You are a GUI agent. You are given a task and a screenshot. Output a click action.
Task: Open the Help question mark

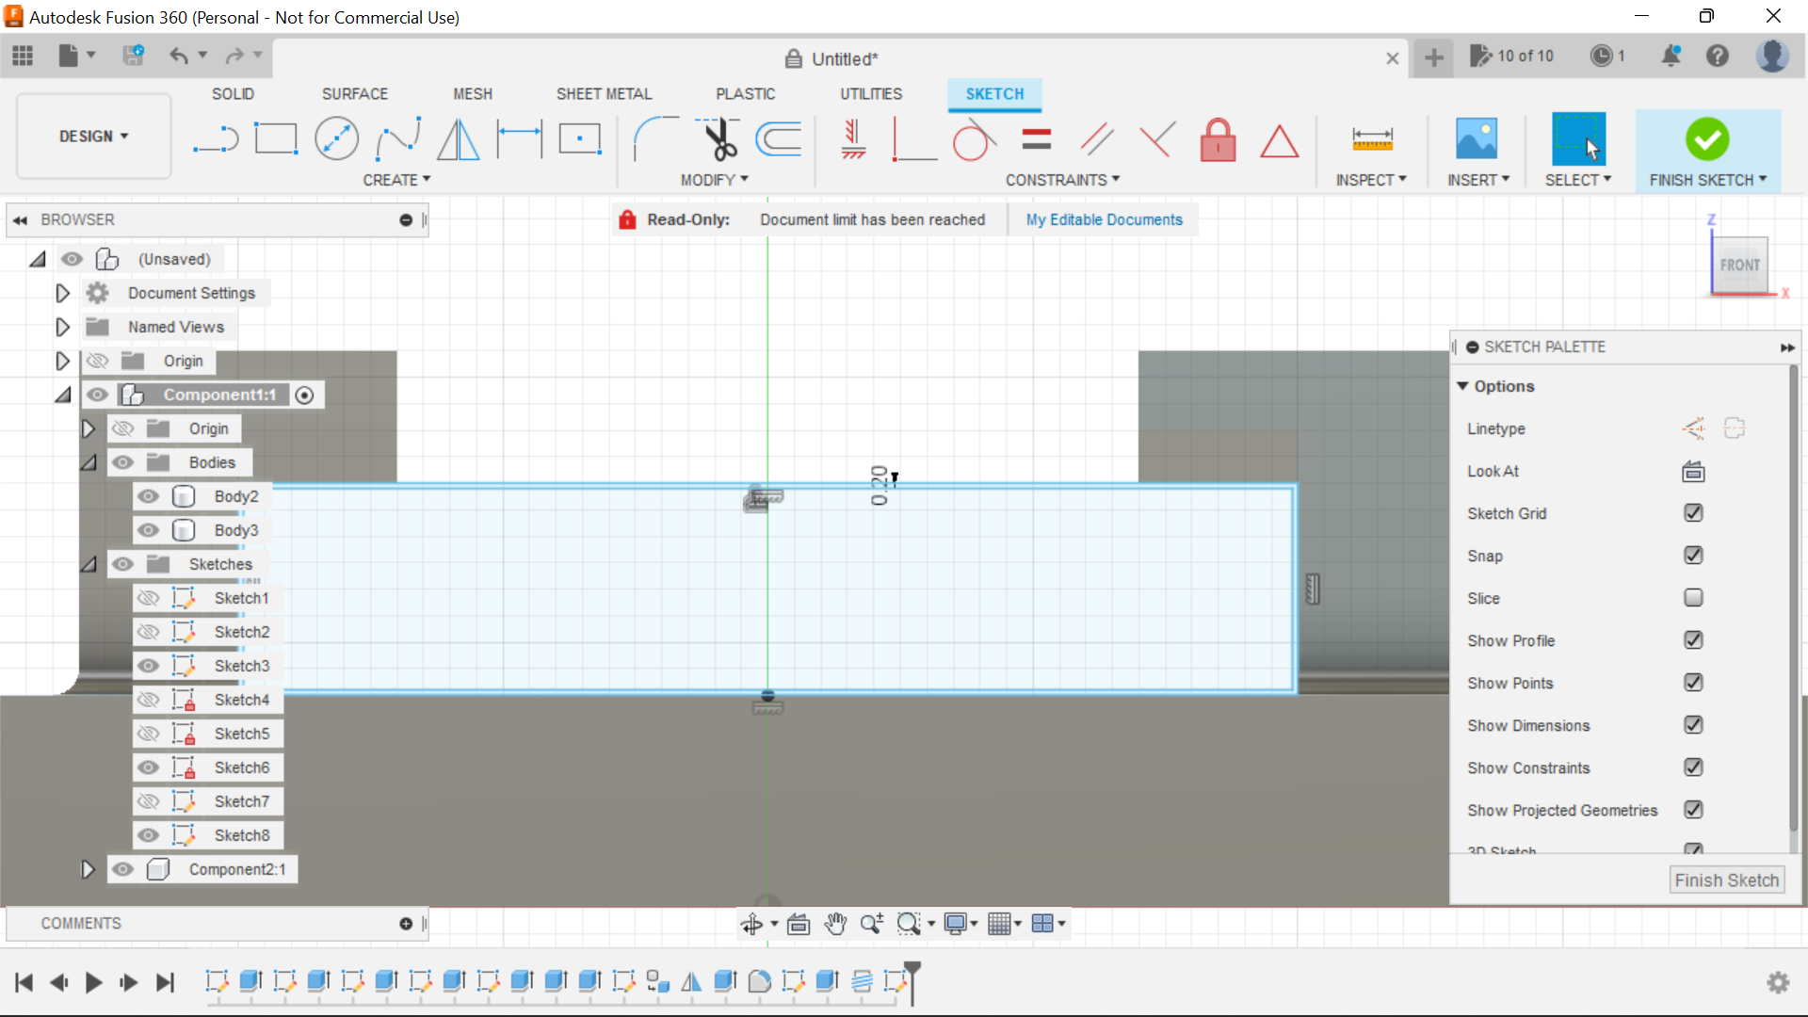pos(1718,56)
